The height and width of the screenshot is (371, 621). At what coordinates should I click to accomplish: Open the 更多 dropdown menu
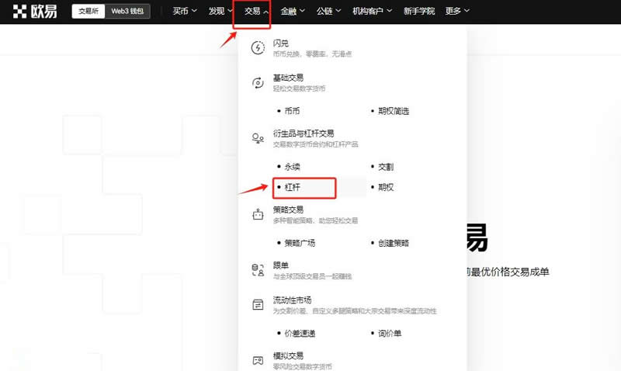click(x=457, y=12)
